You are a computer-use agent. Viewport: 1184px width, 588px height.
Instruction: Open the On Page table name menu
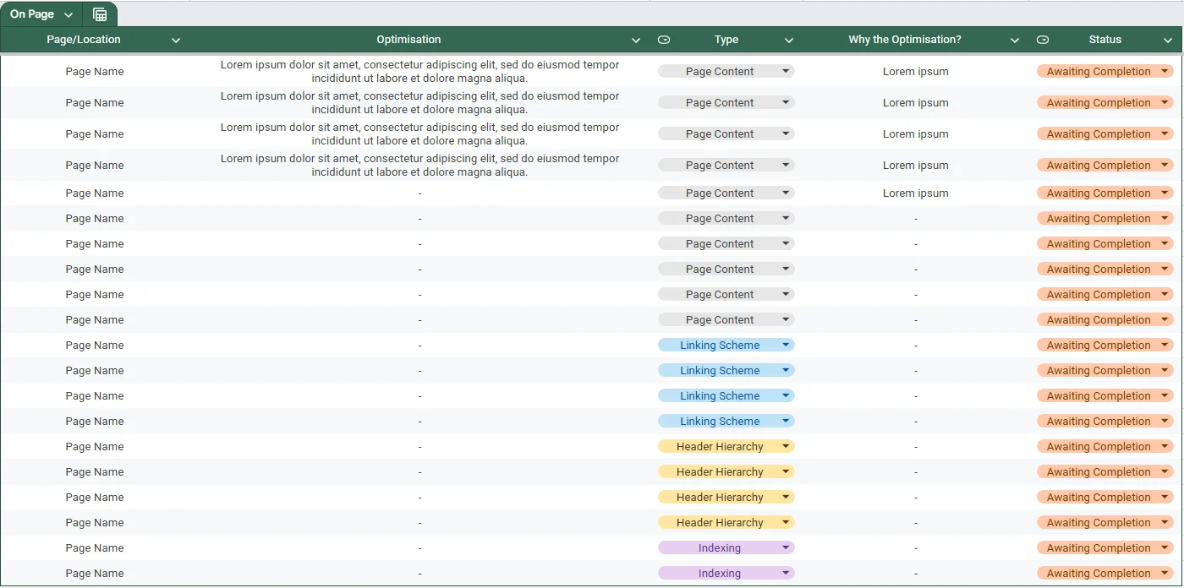(x=41, y=14)
